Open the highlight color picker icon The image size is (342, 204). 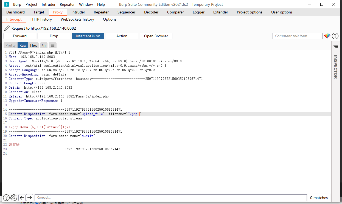[x=327, y=36]
